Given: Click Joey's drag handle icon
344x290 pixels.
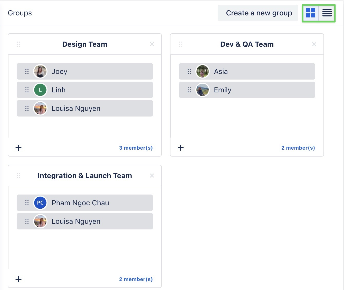Looking at the screenshot, I should click(27, 72).
